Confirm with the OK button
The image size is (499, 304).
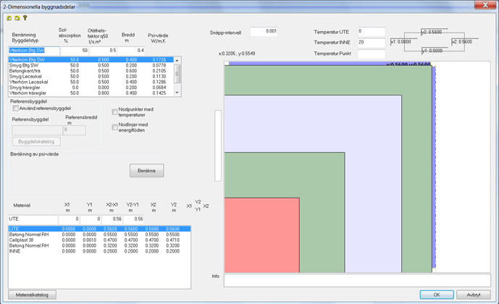pos(437,295)
